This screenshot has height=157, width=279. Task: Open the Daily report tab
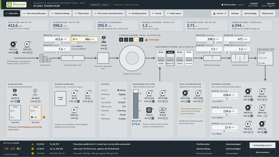pyautogui.click(x=174, y=13)
